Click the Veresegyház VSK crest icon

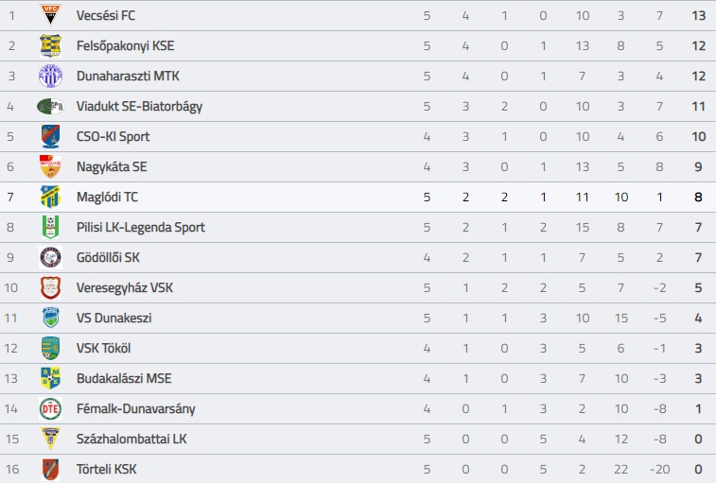coord(50,287)
